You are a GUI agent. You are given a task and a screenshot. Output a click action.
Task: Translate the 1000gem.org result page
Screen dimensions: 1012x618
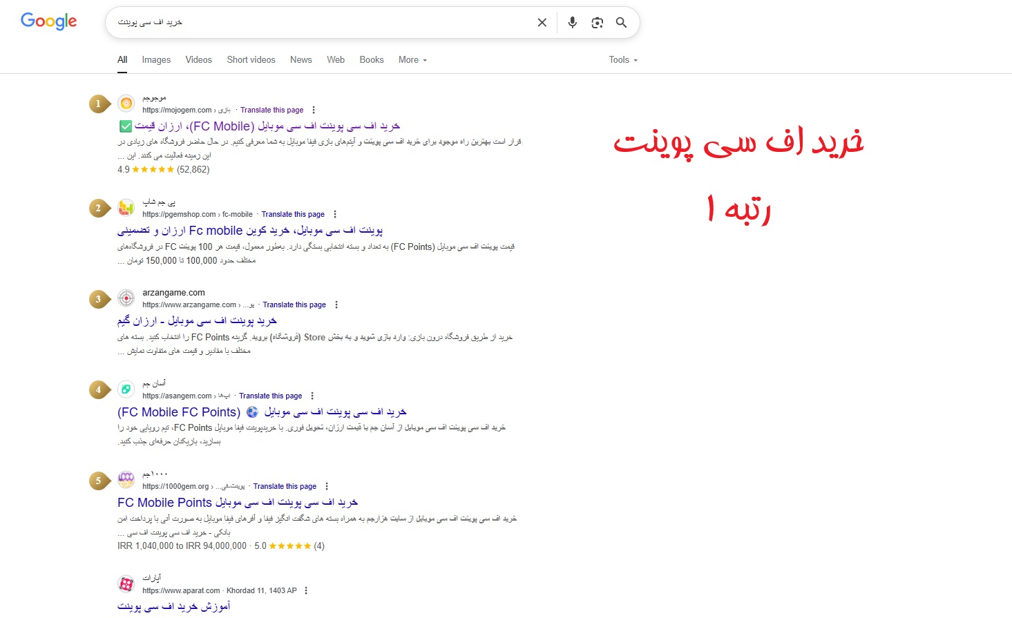click(285, 487)
